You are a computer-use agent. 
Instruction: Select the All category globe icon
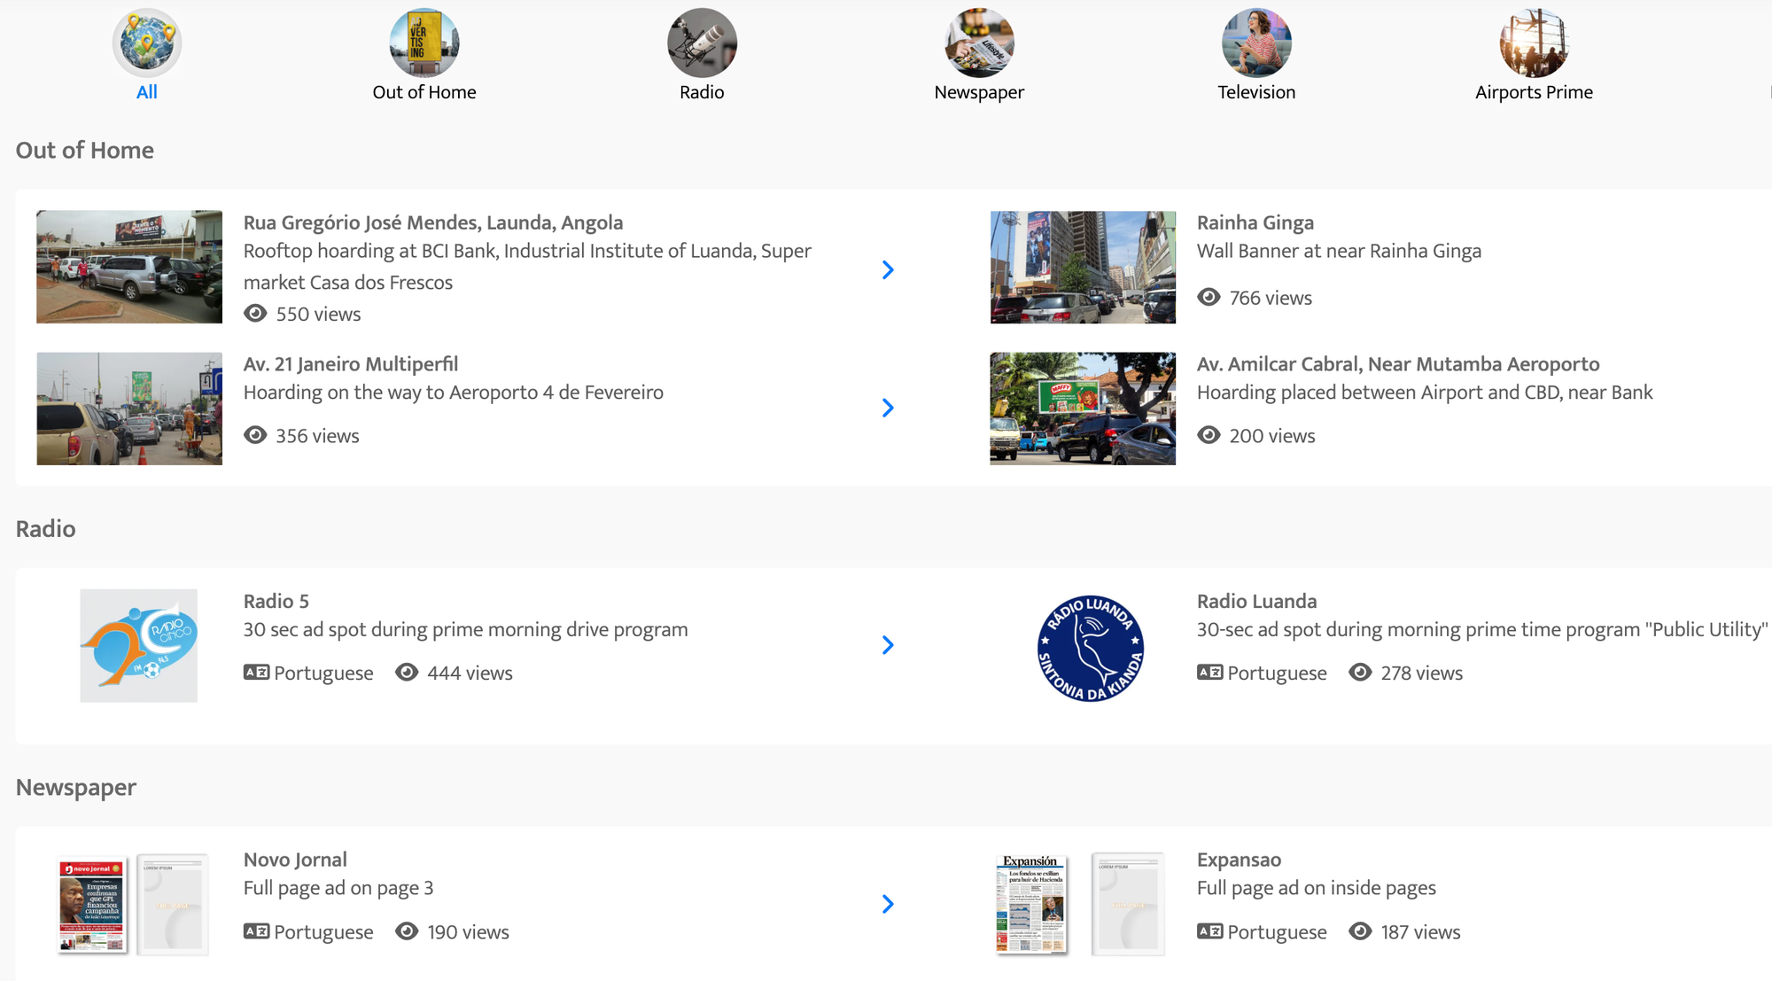147,43
